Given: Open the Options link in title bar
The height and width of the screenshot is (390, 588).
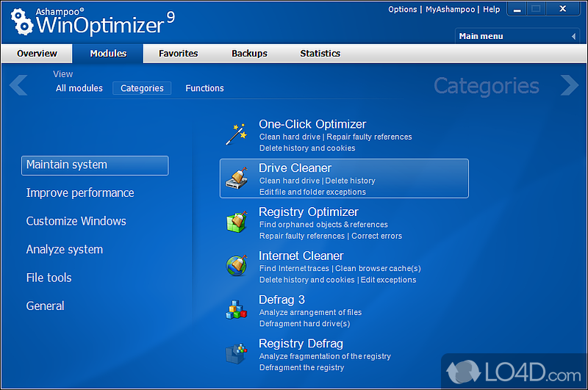Looking at the screenshot, I should click(x=402, y=10).
